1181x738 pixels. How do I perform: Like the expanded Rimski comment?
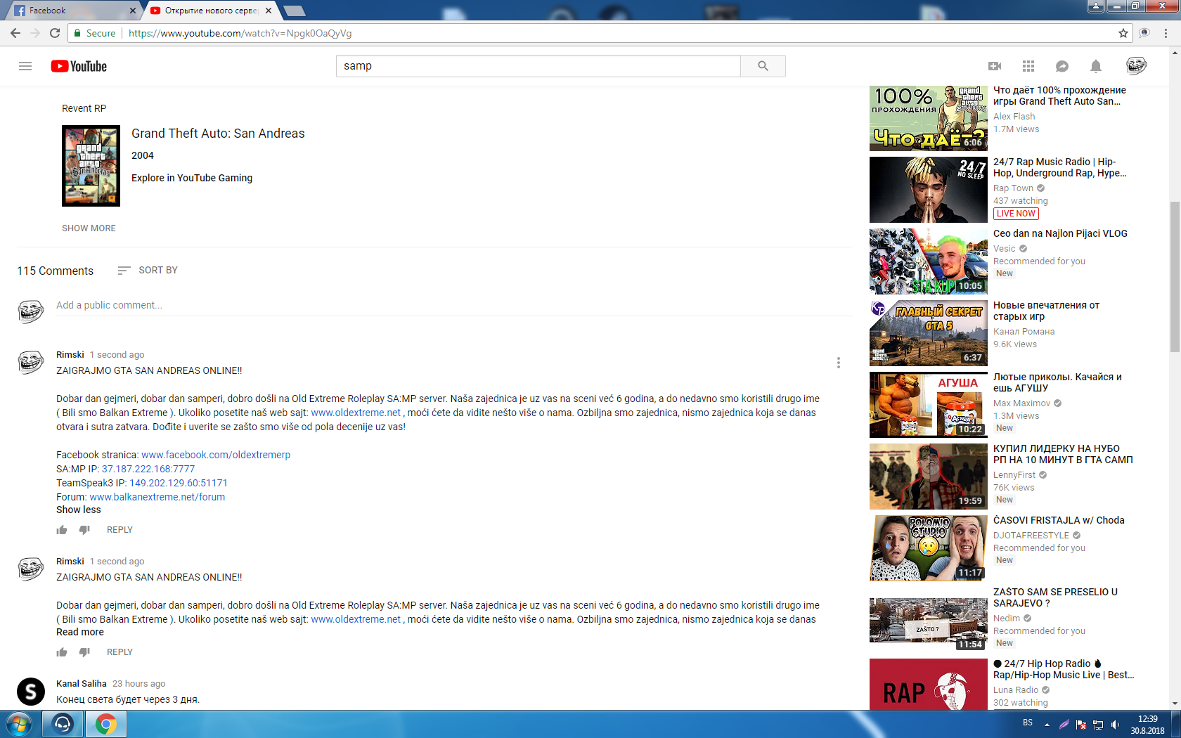click(62, 530)
